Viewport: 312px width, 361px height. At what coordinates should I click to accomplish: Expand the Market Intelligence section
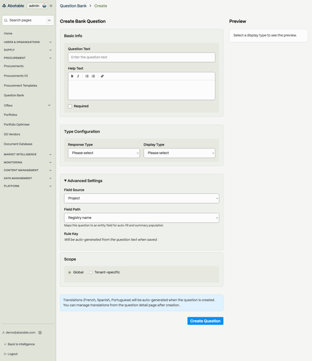pos(27,155)
